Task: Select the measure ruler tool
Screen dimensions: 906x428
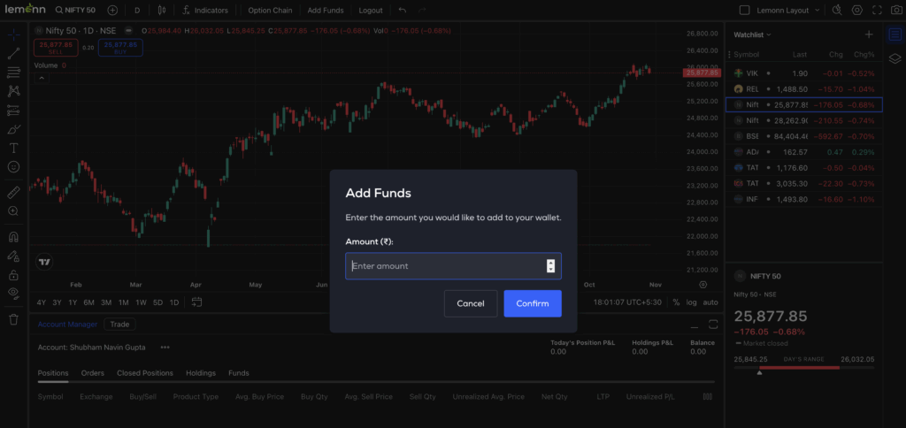Action: (x=13, y=192)
